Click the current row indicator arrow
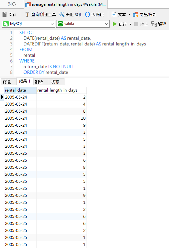 [2, 97]
